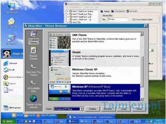
Task: Open Available Themes in Theme Browser sidebar
Action: [34, 37]
